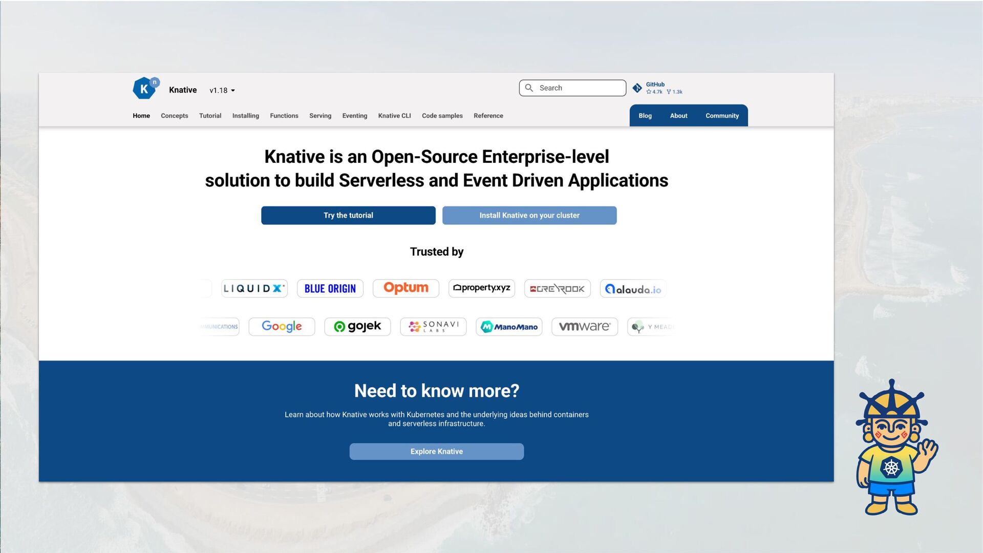Switch to the Eventing tab
This screenshot has width=983, height=553.
(355, 116)
